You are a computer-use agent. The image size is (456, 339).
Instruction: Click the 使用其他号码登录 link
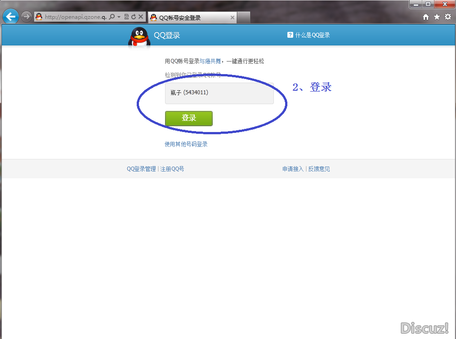[x=186, y=144]
